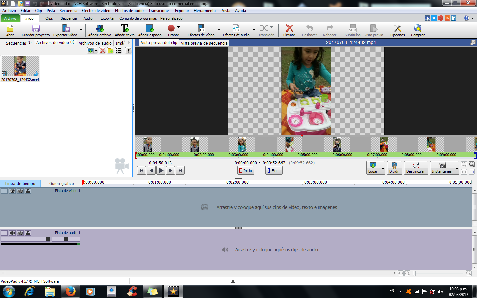Adjust Pista de audio 1 pan slider
The height and width of the screenshot is (298, 477).
point(66,239)
